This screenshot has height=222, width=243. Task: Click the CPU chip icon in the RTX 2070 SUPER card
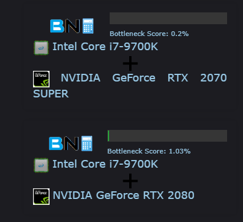41,47
